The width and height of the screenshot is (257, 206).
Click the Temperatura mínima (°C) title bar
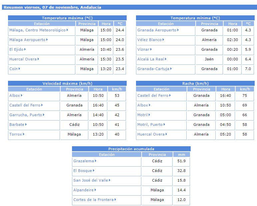(195, 18)
